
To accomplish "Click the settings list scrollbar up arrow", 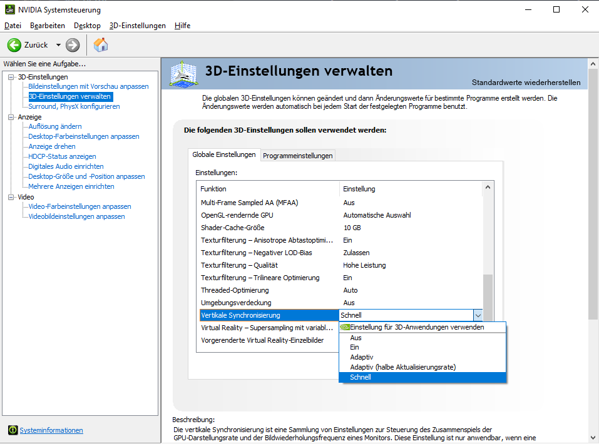I will pyautogui.click(x=488, y=188).
